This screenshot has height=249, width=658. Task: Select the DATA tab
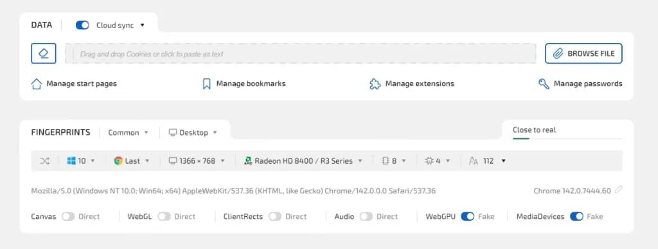coord(42,25)
